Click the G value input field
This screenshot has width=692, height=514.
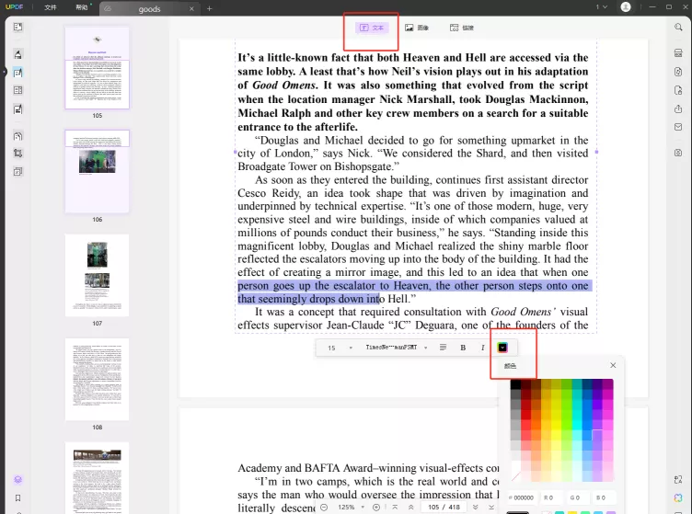[x=578, y=497]
